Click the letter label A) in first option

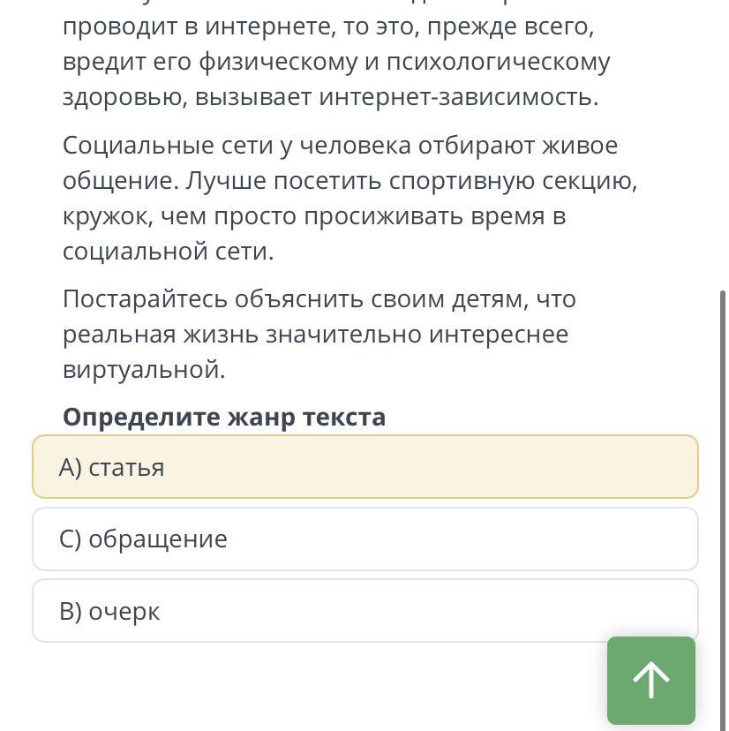[x=71, y=467]
